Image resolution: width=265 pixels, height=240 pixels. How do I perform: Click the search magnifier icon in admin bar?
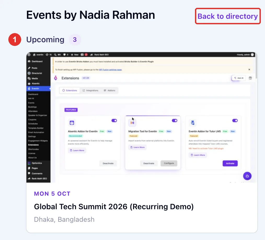(55, 55)
